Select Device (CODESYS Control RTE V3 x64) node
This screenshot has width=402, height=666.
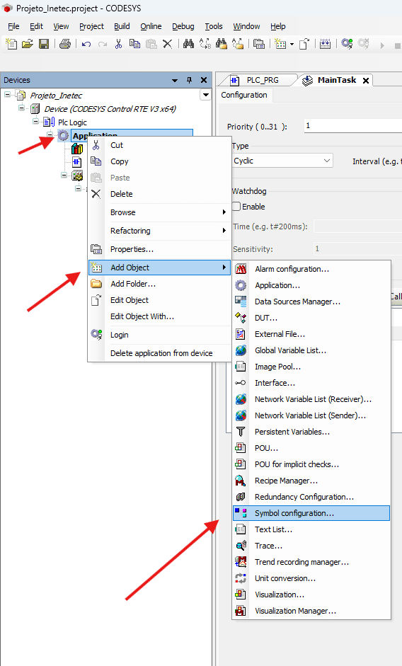point(110,109)
